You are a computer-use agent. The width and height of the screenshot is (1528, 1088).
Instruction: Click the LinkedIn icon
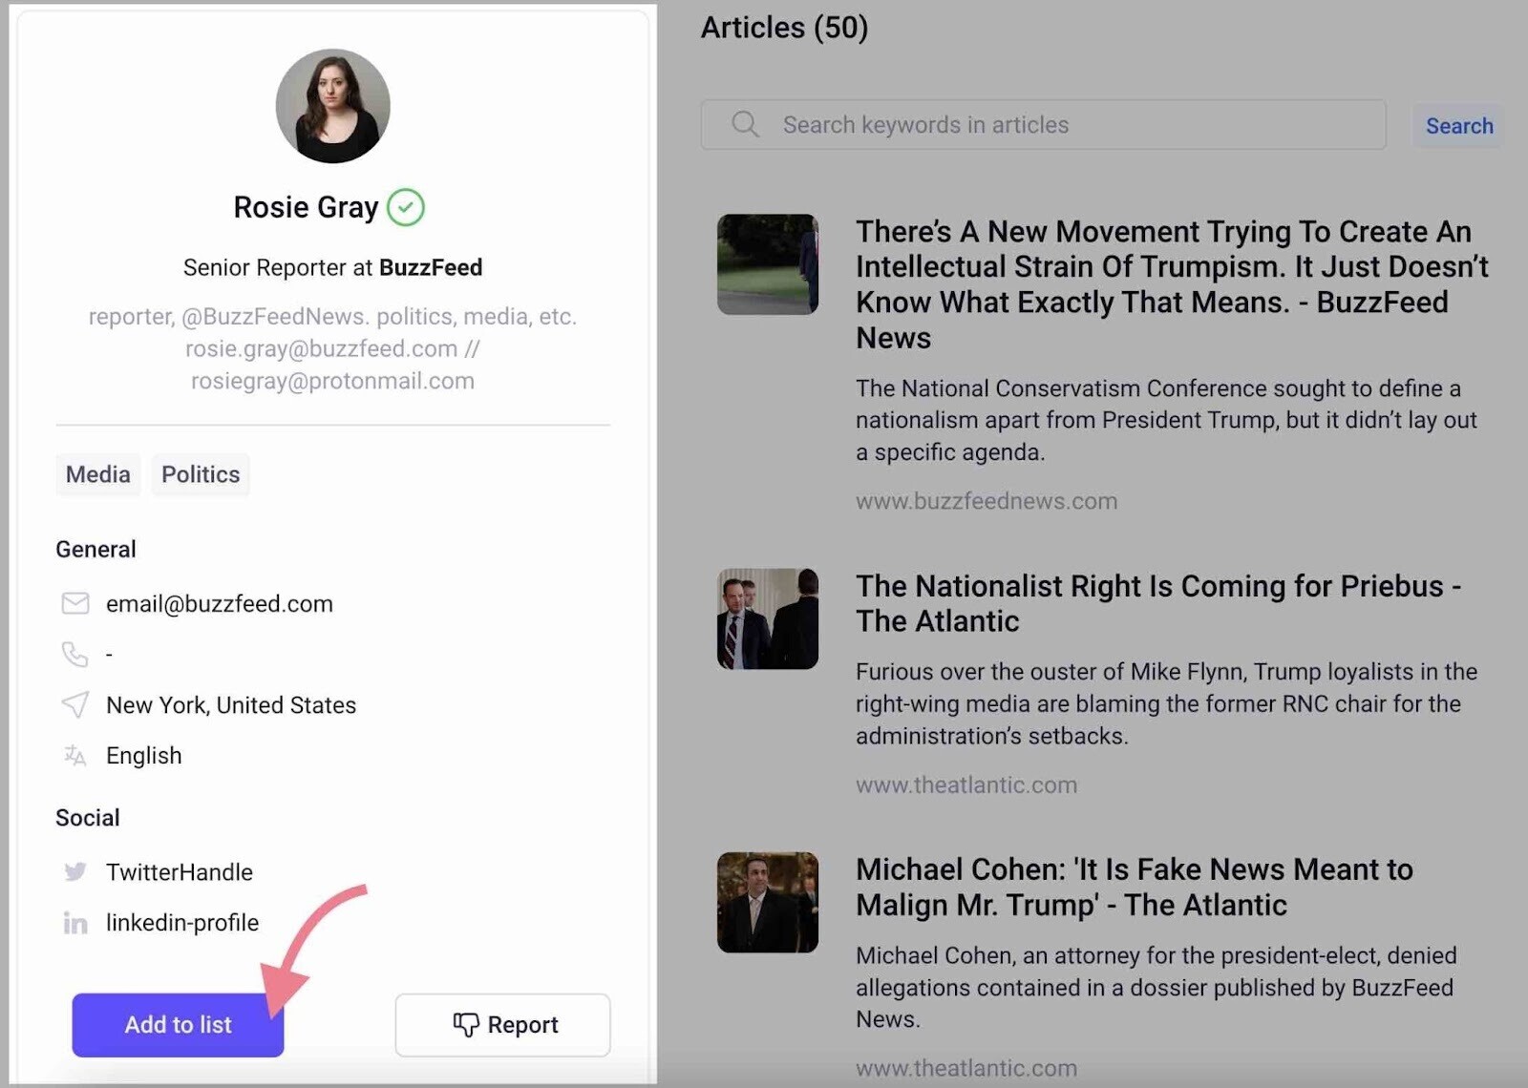pos(75,923)
